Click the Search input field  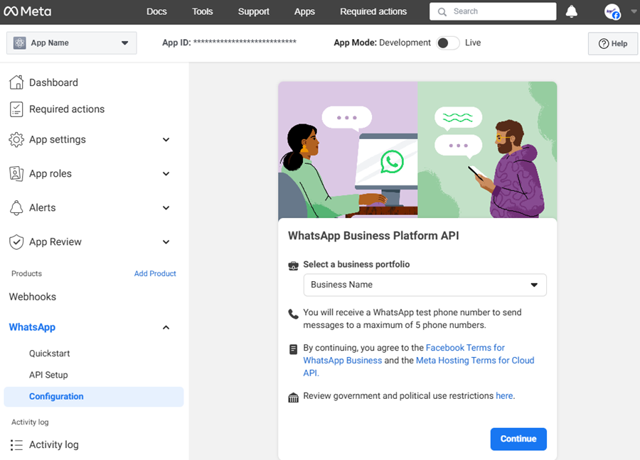(x=493, y=11)
